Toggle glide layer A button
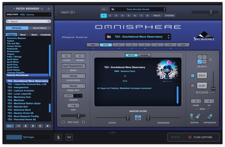Image resolution: width=225 pixels, height=147 pixels. click(197, 92)
